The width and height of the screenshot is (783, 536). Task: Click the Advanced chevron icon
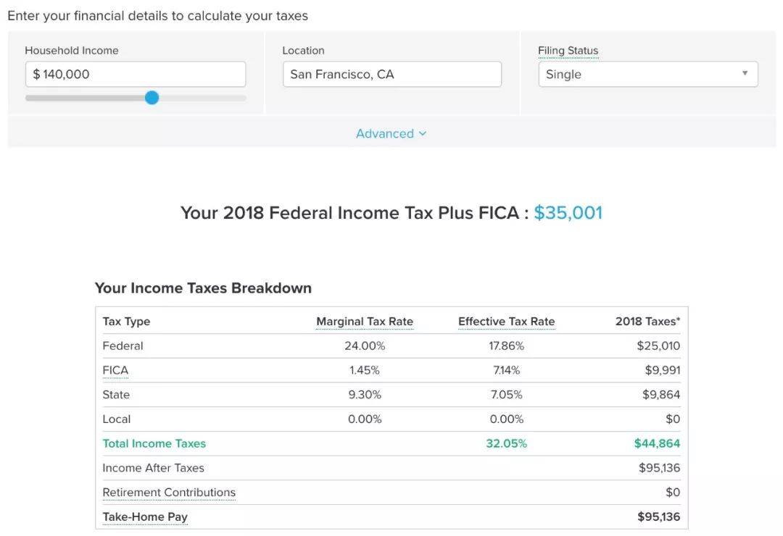[423, 134]
